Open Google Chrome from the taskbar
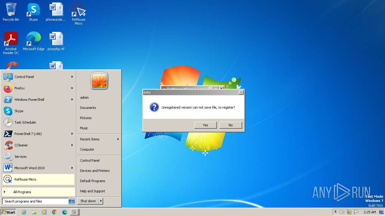This screenshot has width=385, height=216. pos(54,212)
